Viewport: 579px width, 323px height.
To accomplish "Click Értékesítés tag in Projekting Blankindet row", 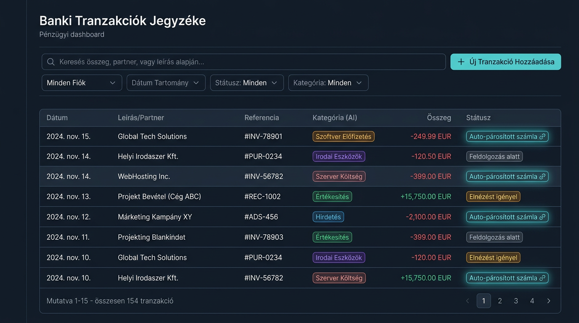I will point(332,237).
